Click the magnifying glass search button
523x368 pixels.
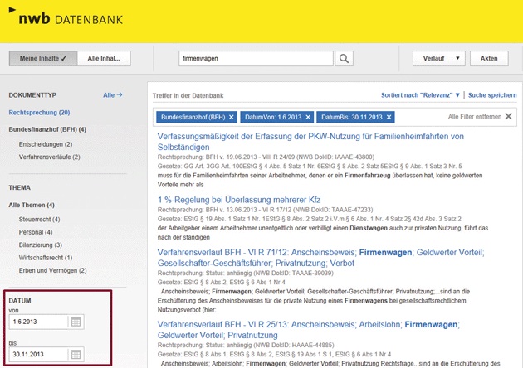click(x=345, y=59)
